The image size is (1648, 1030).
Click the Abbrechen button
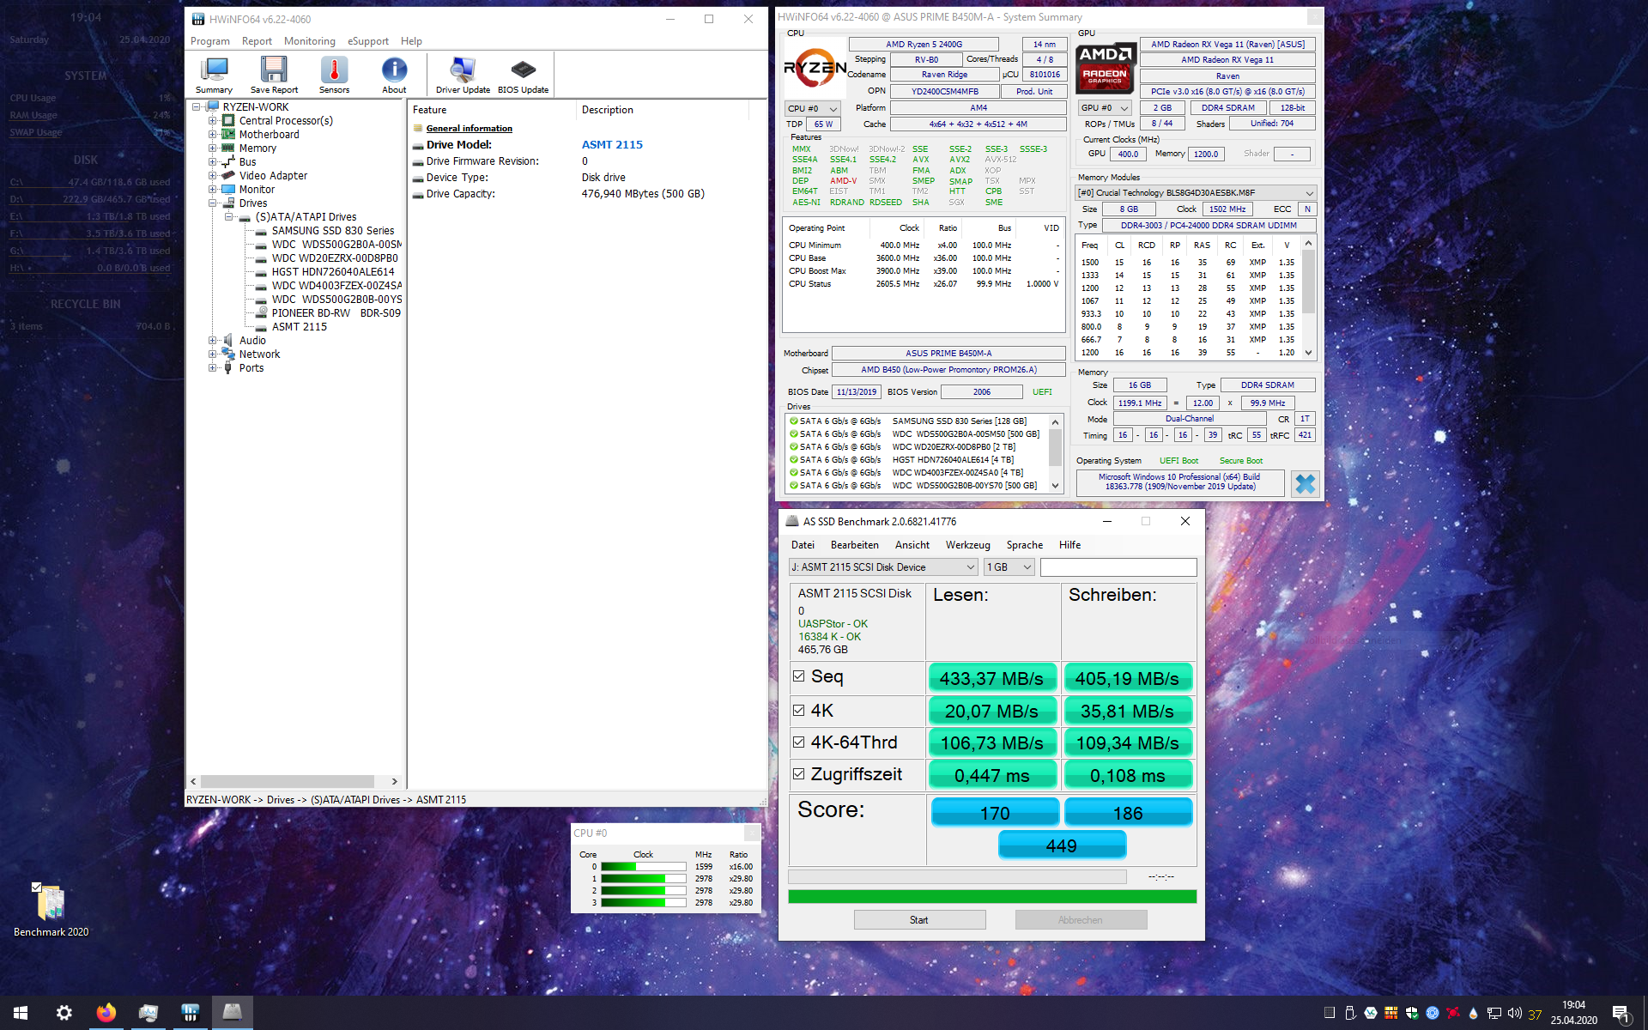click(x=1081, y=919)
